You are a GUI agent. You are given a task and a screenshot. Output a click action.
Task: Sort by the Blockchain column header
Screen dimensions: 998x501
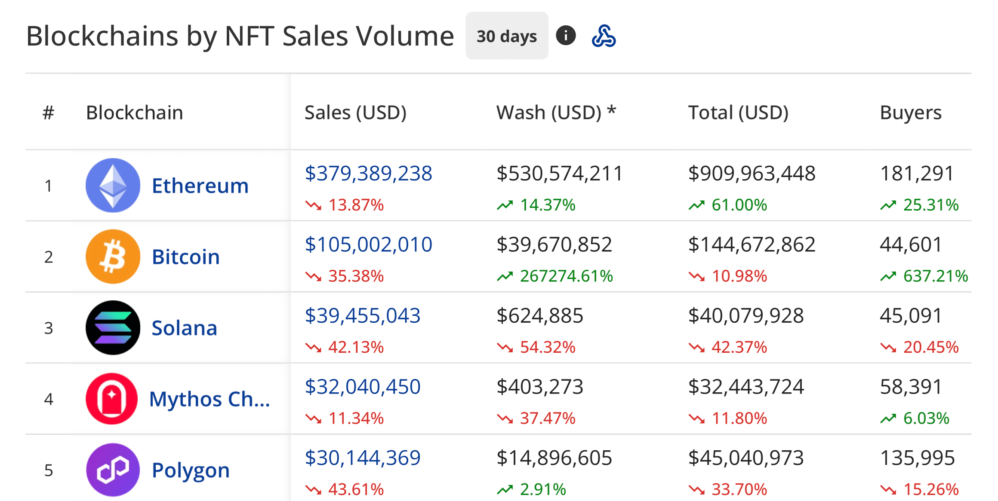135,113
